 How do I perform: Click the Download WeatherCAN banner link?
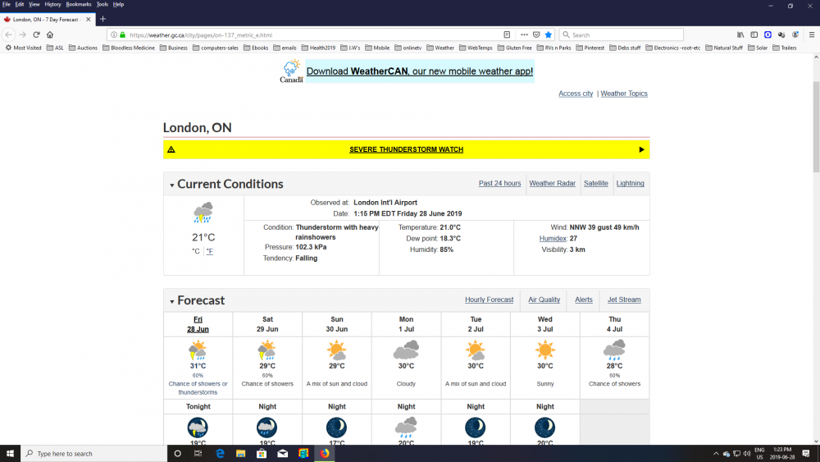tap(419, 71)
